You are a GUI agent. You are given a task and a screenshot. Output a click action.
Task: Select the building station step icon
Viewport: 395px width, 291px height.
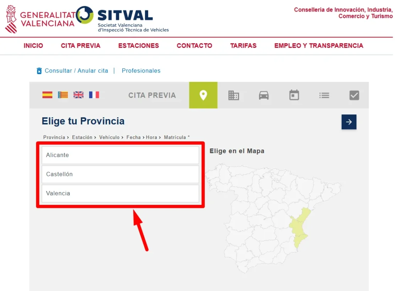coord(233,95)
